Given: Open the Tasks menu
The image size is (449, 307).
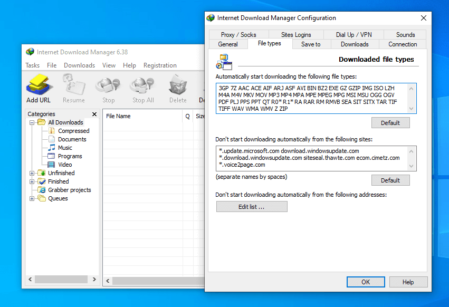Looking at the screenshot, I should tap(32, 65).
